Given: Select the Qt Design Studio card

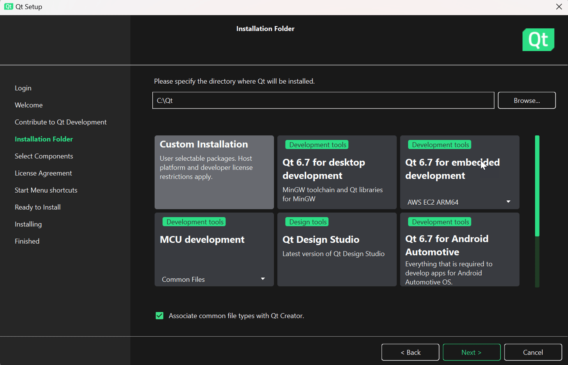Looking at the screenshot, I should tap(337, 249).
